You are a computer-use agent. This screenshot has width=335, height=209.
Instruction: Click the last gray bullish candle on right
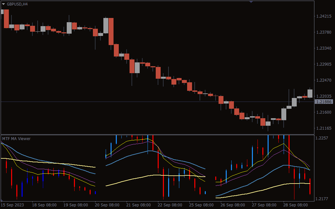tap(310, 94)
